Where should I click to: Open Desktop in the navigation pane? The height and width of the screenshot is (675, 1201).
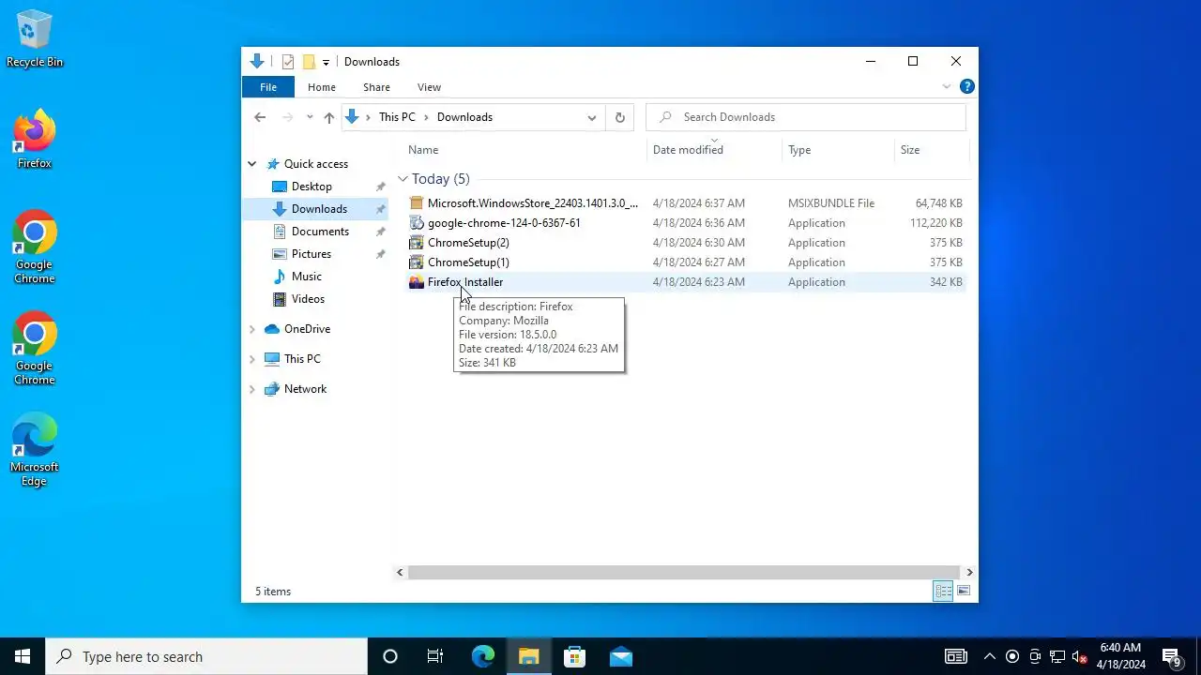coord(312,187)
